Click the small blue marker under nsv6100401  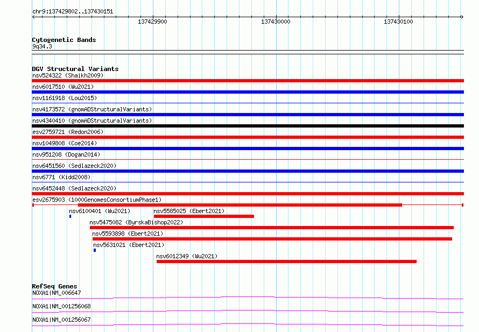[x=71, y=216]
